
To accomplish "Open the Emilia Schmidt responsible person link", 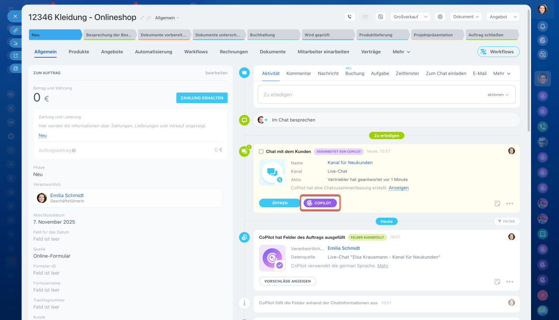I will pyautogui.click(x=67, y=195).
